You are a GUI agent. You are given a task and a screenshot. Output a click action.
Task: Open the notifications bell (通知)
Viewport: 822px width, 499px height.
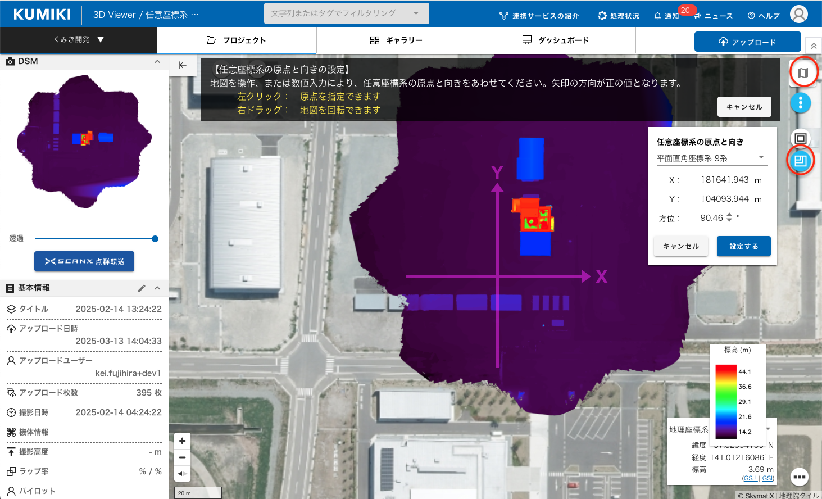(666, 16)
